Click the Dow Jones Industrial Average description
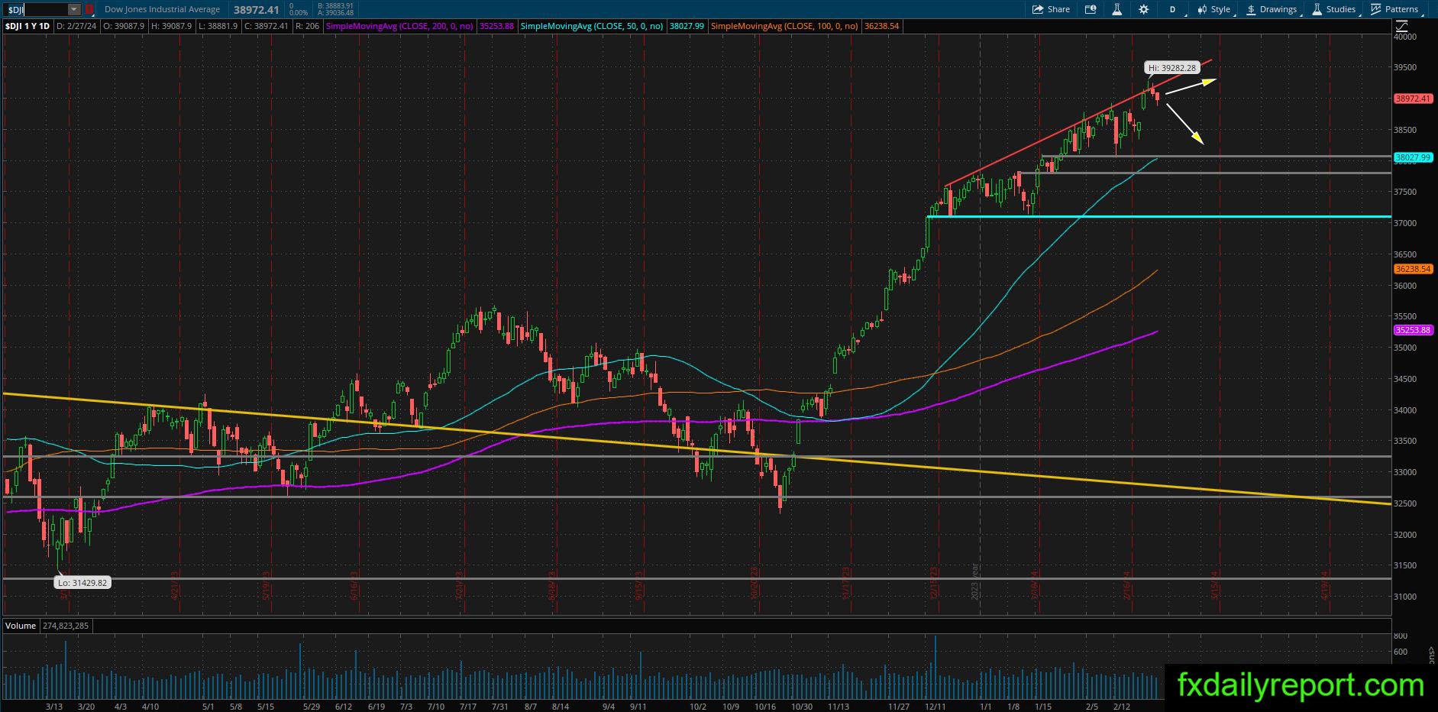 pos(162,9)
